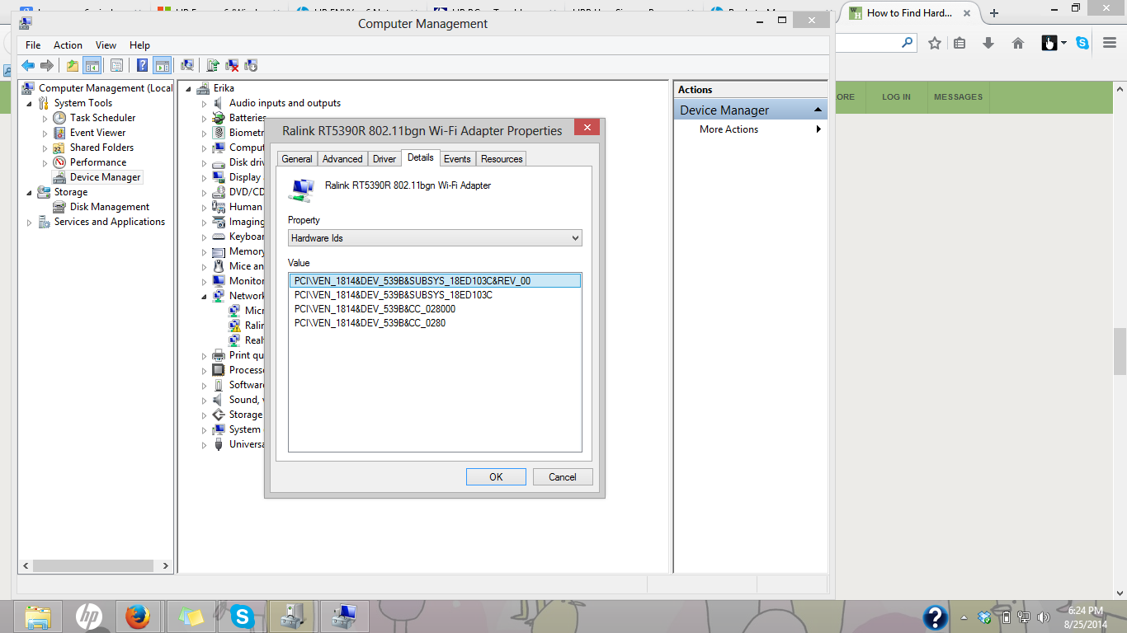Screen dimensions: 1127x633
Task: Click MESSAGES link on webpage
Action: tap(958, 97)
